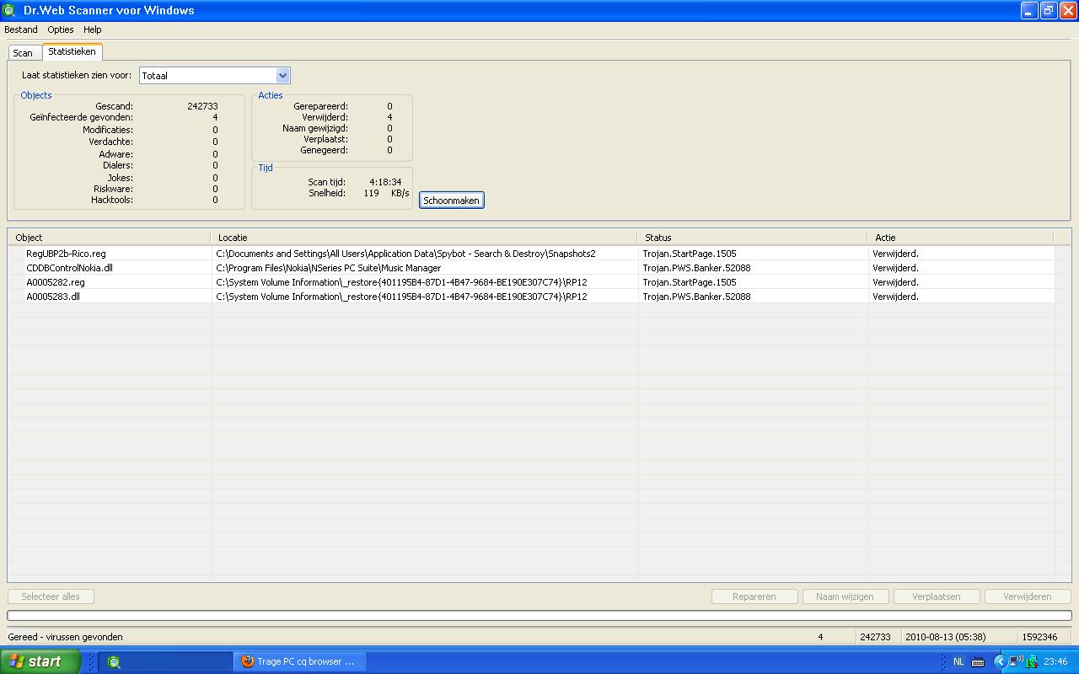Image resolution: width=1079 pixels, height=674 pixels.
Task: Click the Dr.Web icon in the title bar
Action: coord(9,10)
